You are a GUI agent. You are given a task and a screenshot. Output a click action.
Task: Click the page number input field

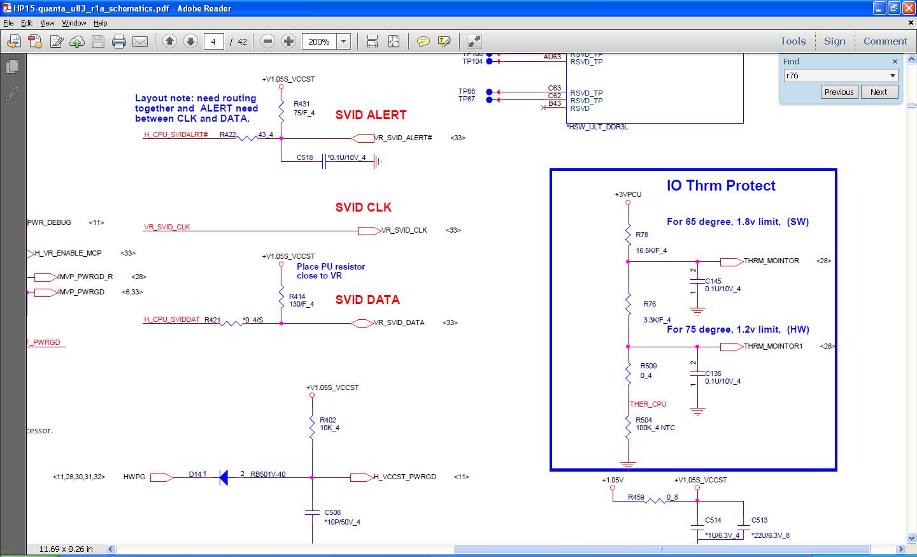pyautogui.click(x=213, y=41)
